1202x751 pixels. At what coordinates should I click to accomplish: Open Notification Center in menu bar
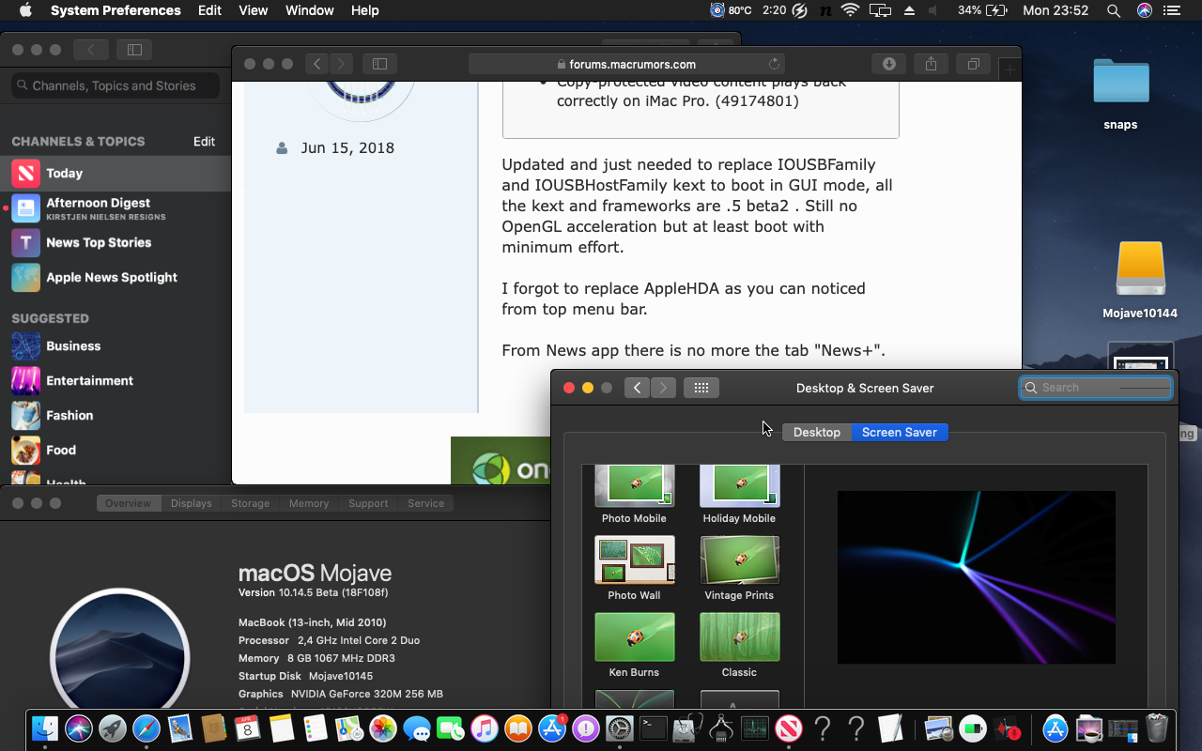(x=1171, y=10)
